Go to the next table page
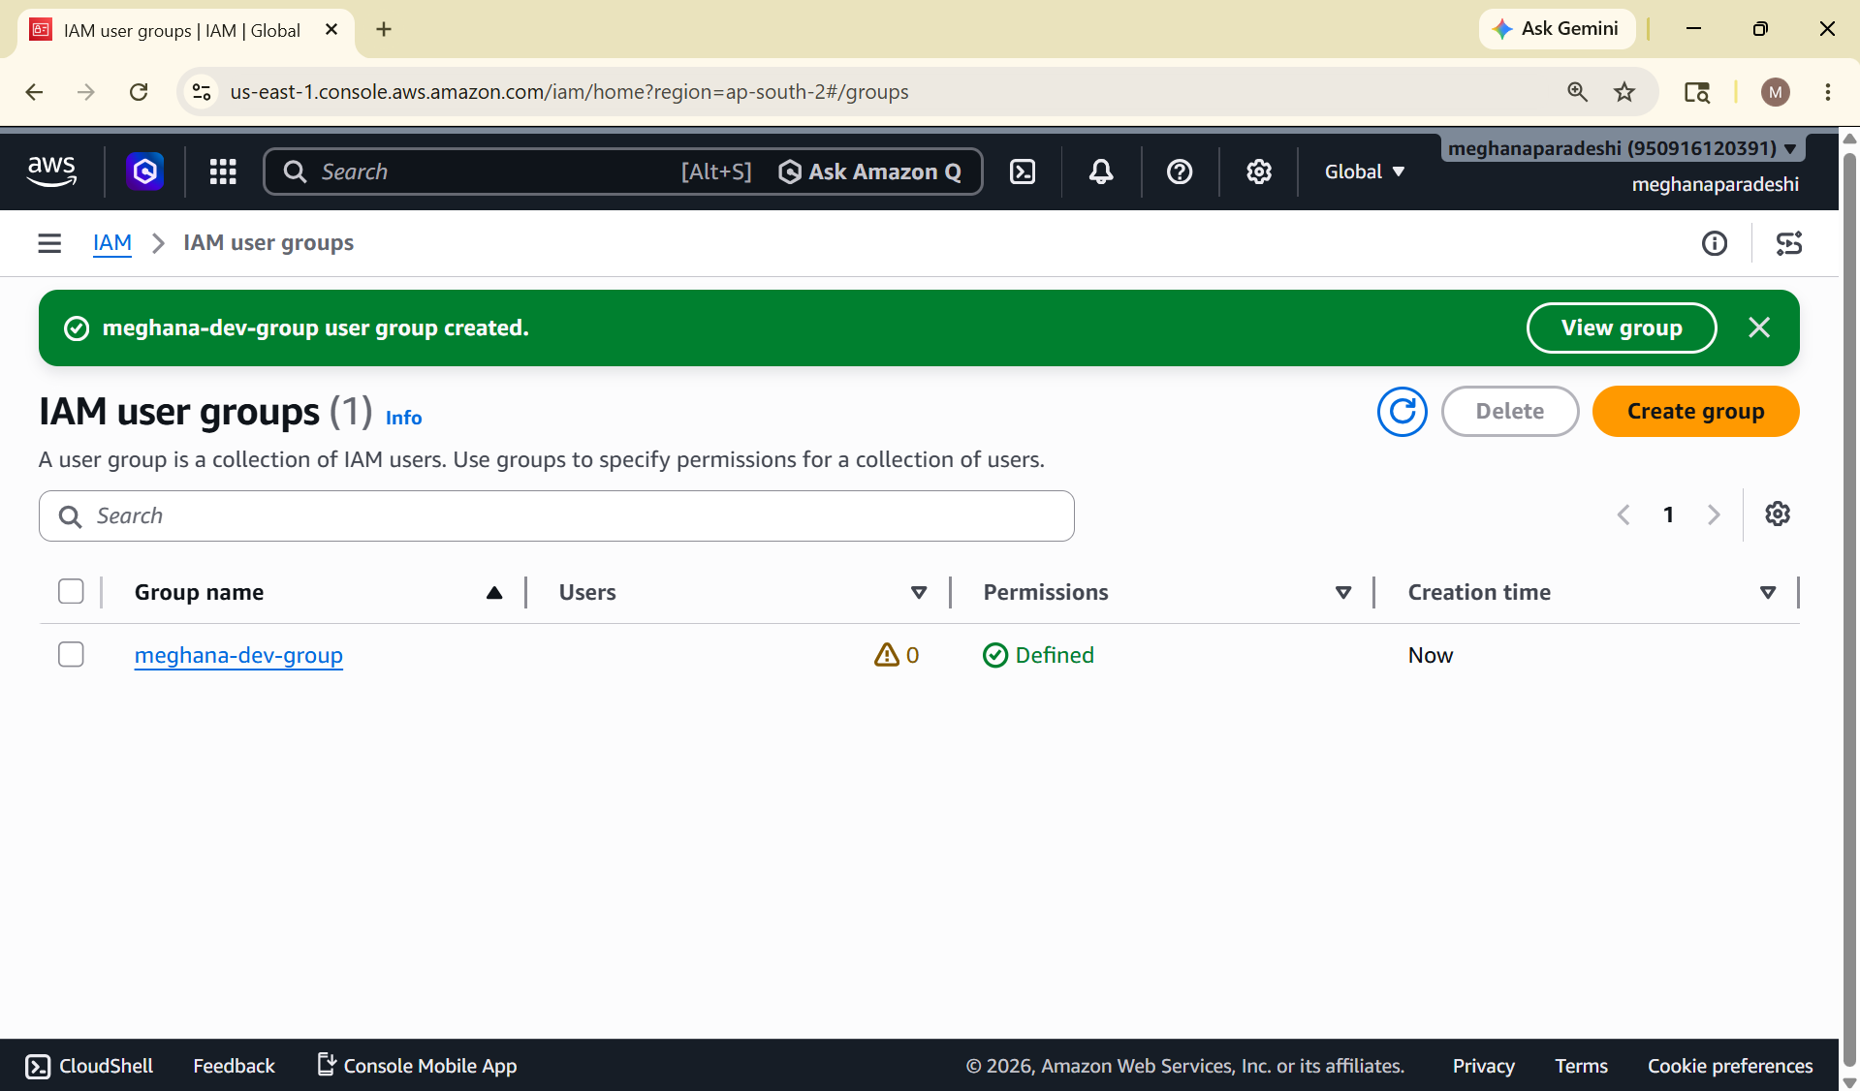The image size is (1860, 1091). pyautogui.click(x=1714, y=514)
